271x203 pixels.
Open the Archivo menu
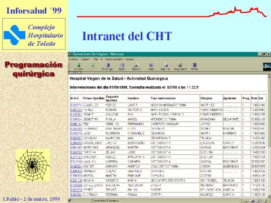(x=73, y=59)
